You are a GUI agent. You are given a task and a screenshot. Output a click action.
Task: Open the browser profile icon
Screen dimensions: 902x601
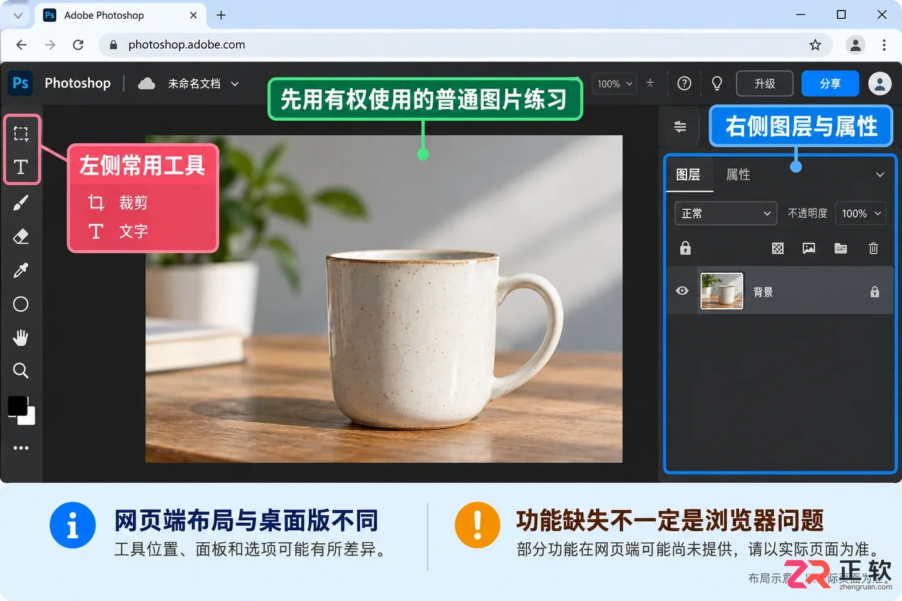click(856, 44)
